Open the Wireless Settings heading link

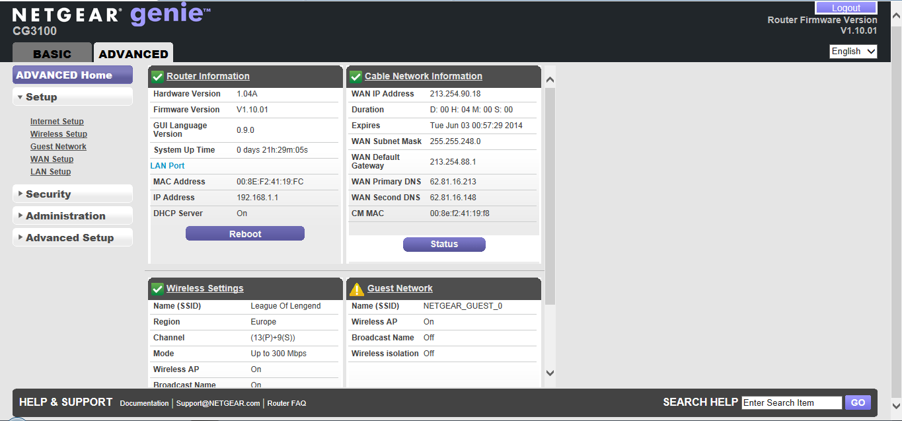[205, 289]
